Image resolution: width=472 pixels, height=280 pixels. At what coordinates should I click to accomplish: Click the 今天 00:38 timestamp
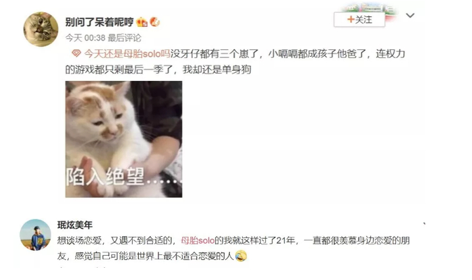pos(85,38)
